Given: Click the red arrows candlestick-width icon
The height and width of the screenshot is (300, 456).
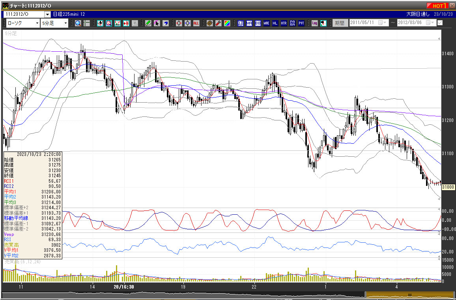Looking at the screenshot, I should tap(179, 23).
